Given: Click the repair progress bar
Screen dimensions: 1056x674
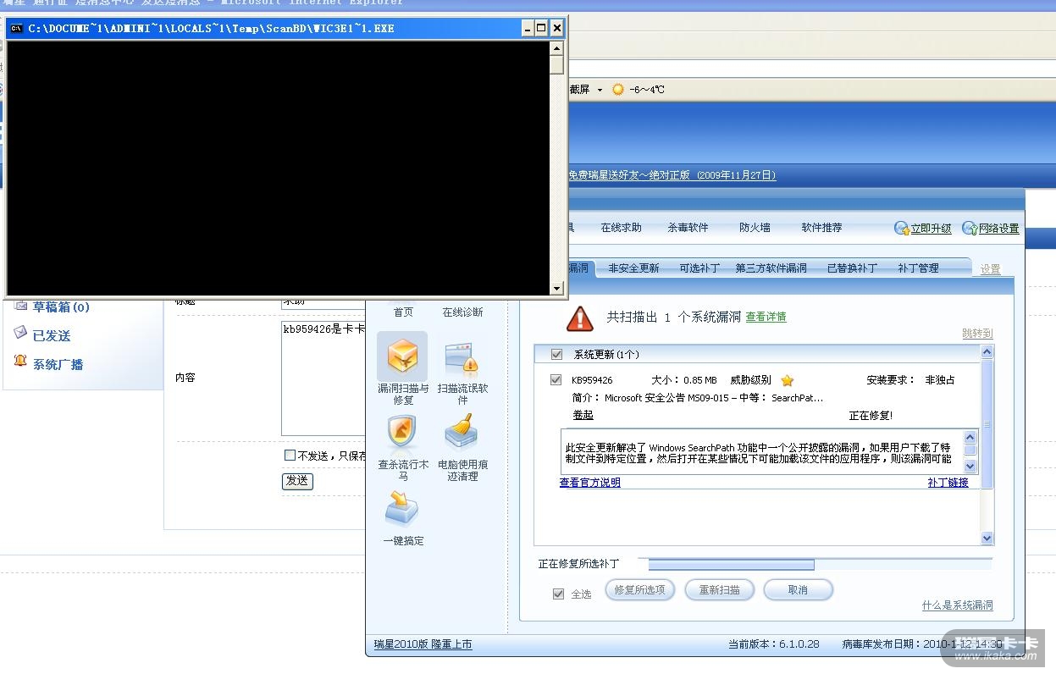Looking at the screenshot, I should click(815, 565).
